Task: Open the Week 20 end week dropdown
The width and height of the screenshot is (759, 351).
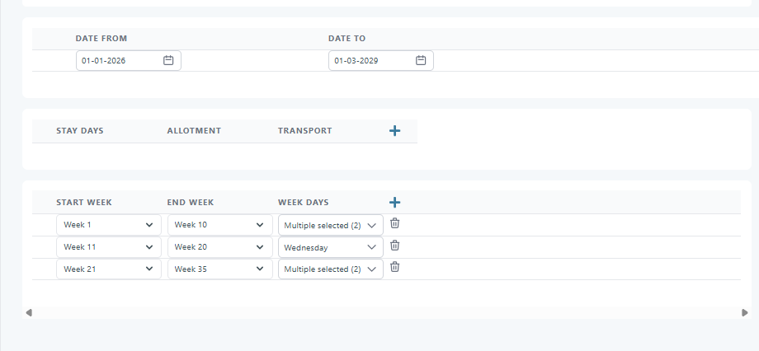Action: coord(219,247)
